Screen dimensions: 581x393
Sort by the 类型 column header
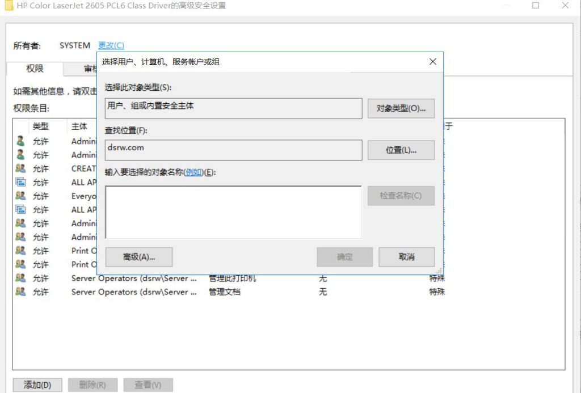click(x=40, y=126)
